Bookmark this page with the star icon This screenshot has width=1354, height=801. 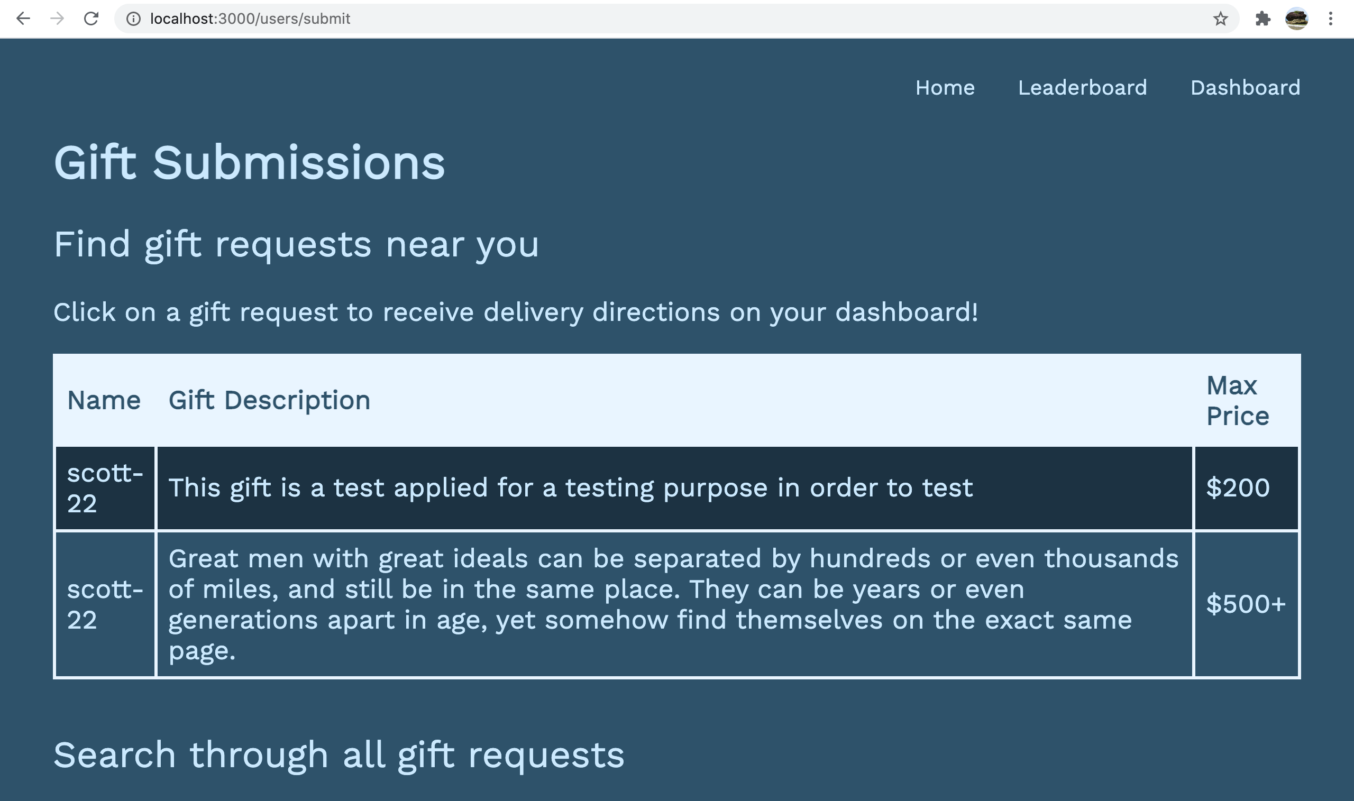point(1220,19)
